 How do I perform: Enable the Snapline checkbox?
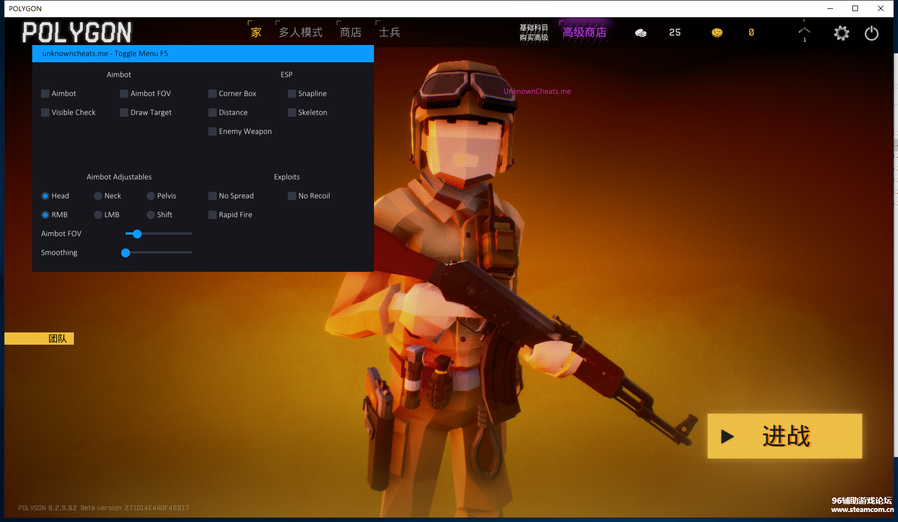(x=292, y=94)
